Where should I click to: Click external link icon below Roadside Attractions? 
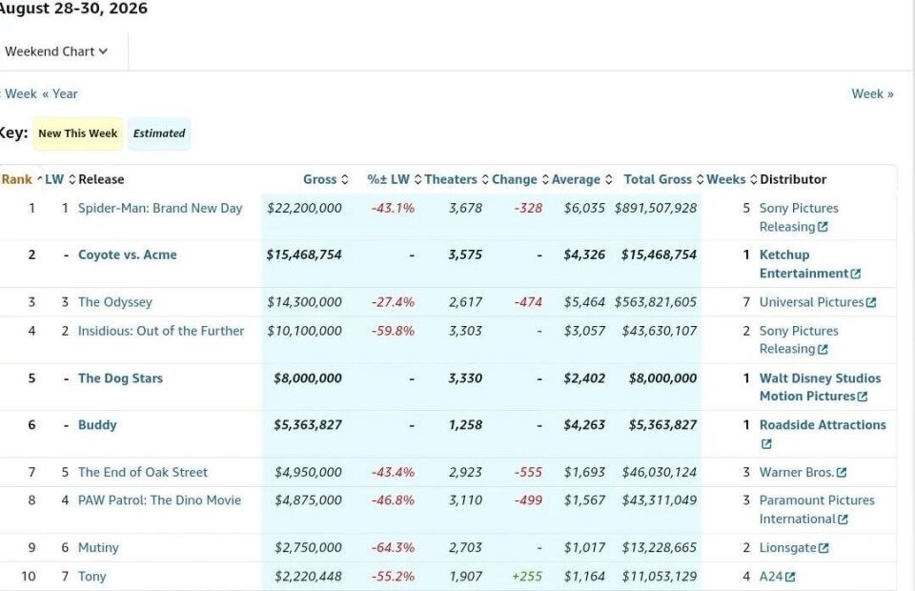766,444
